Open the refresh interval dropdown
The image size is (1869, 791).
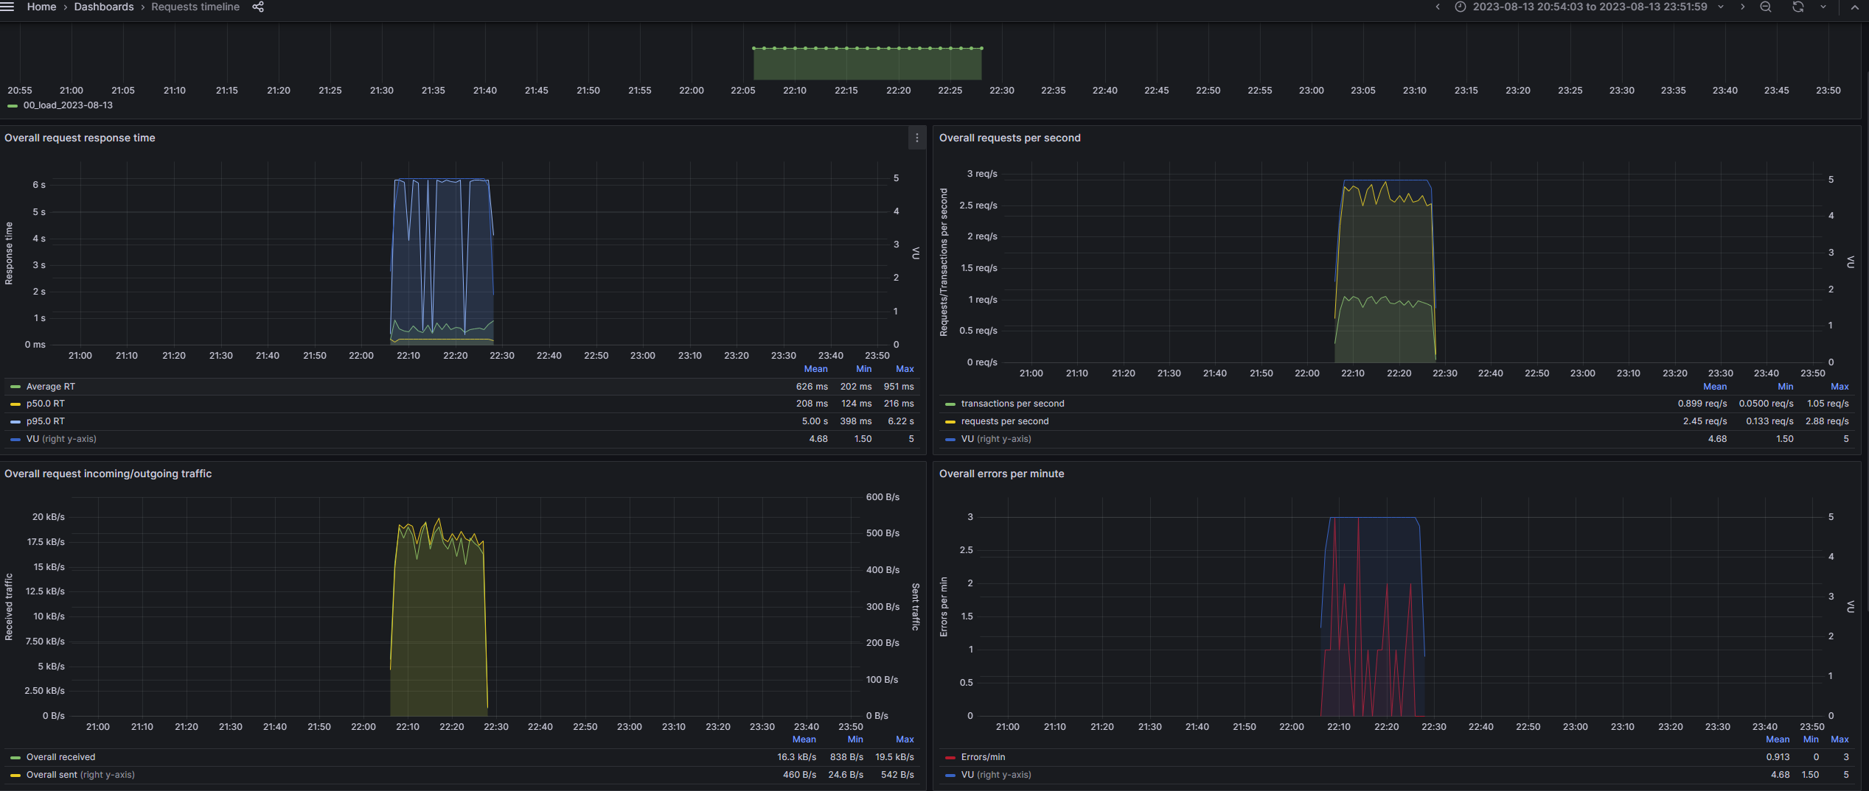(1823, 7)
